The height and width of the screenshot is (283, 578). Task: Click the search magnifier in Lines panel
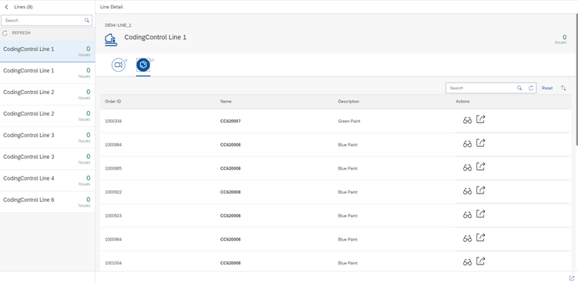pyautogui.click(x=87, y=20)
